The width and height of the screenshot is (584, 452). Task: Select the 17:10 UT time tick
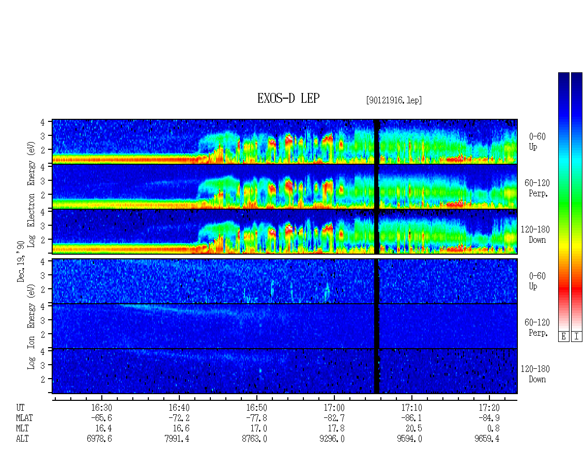point(411,408)
